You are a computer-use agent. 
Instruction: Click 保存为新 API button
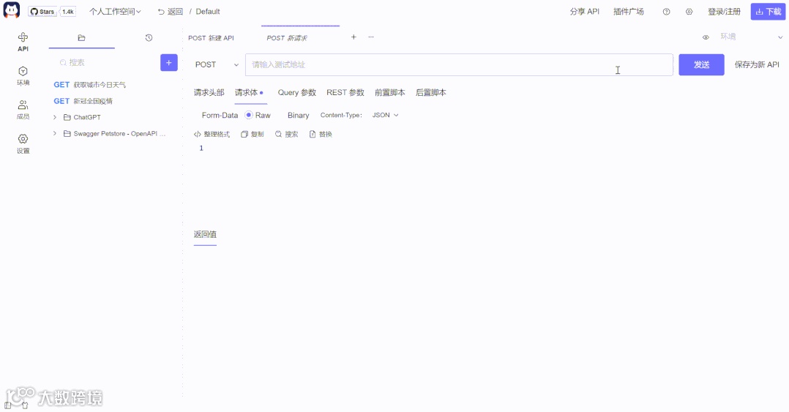coord(757,64)
